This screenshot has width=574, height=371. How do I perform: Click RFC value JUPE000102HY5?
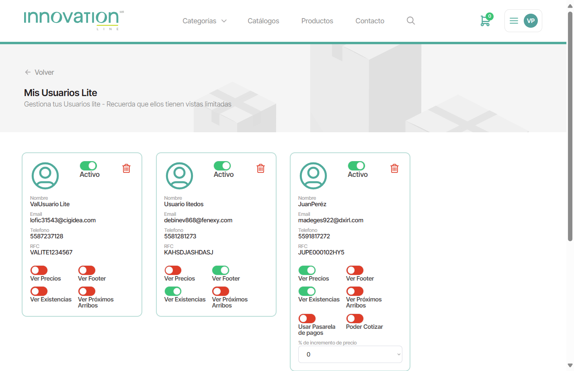point(321,252)
